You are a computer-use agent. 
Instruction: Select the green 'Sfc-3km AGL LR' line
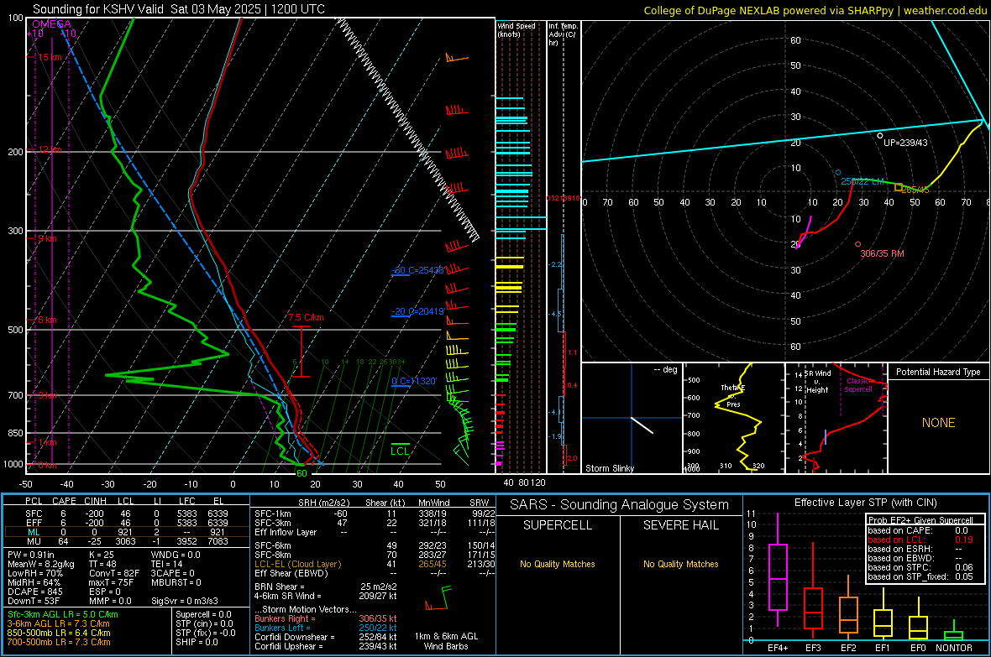(63, 614)
